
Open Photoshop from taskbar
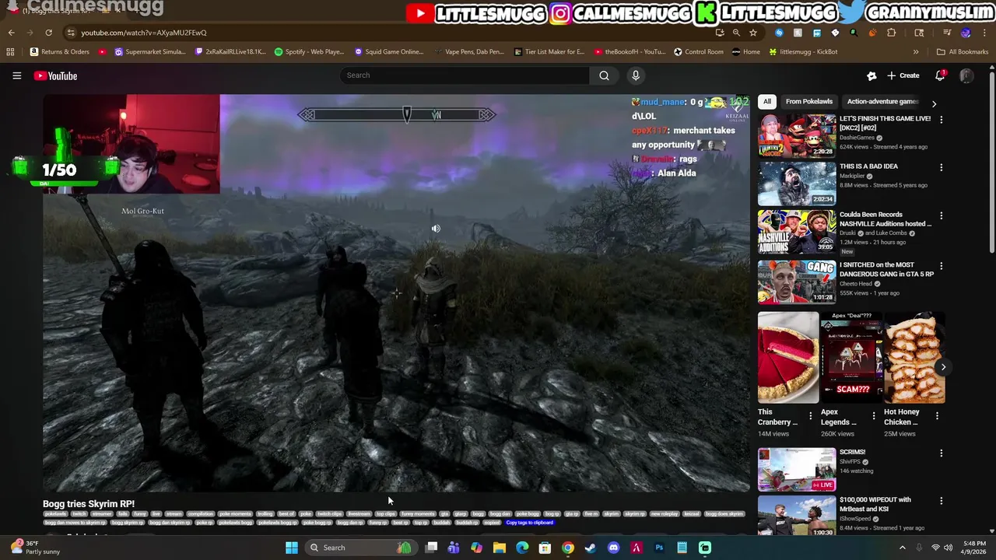[659, 548]
